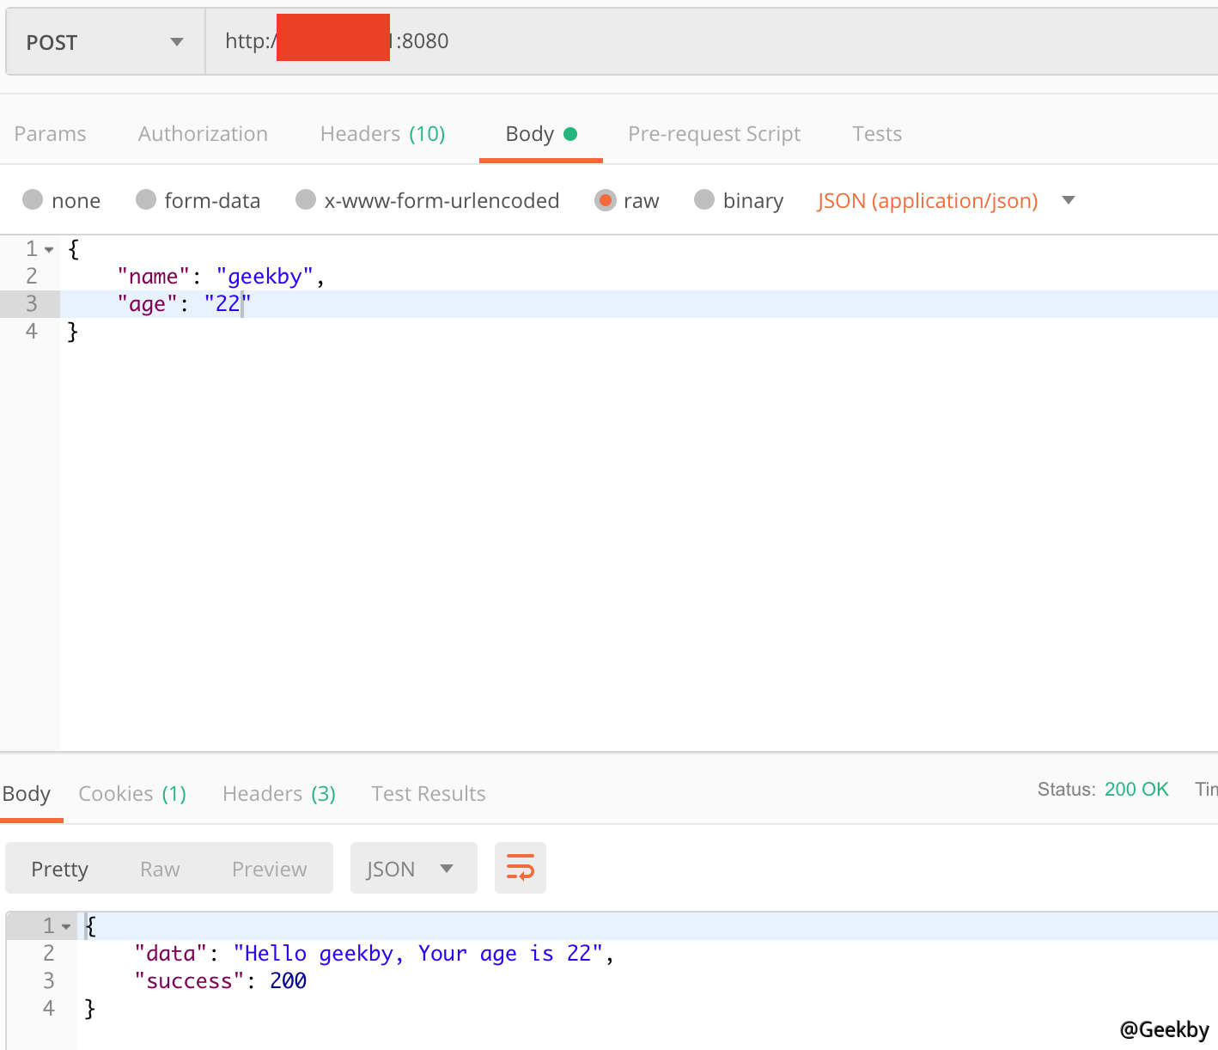Click into the request URL field

601,40
